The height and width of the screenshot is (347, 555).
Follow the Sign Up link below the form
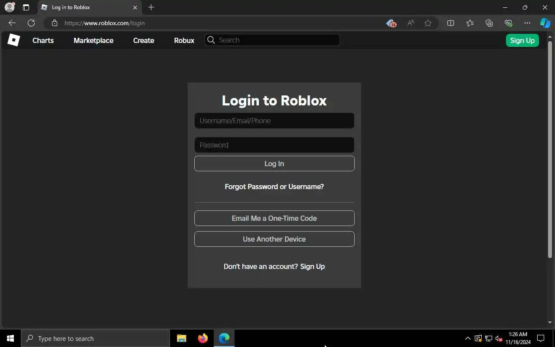312,266
